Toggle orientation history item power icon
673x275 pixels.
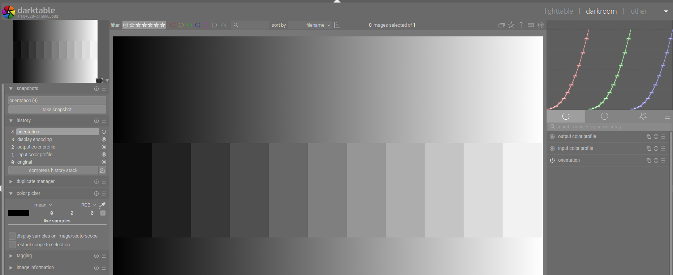[104, 132]
